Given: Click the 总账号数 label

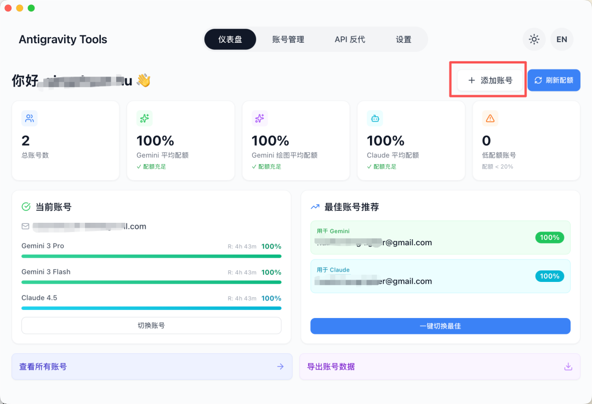Looking at the screenshot, I should coord(35,155).
